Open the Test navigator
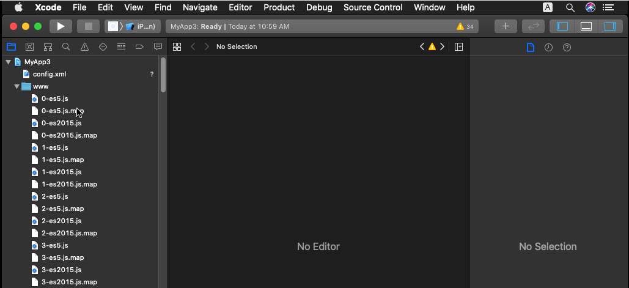 click(x=103, y=47)
